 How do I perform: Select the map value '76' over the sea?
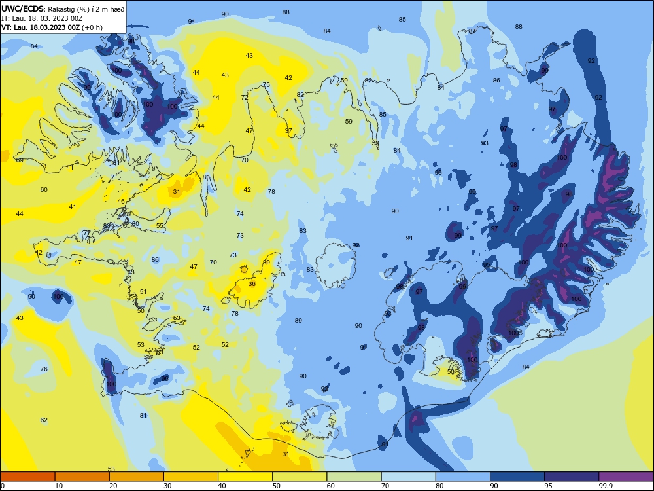44,369
